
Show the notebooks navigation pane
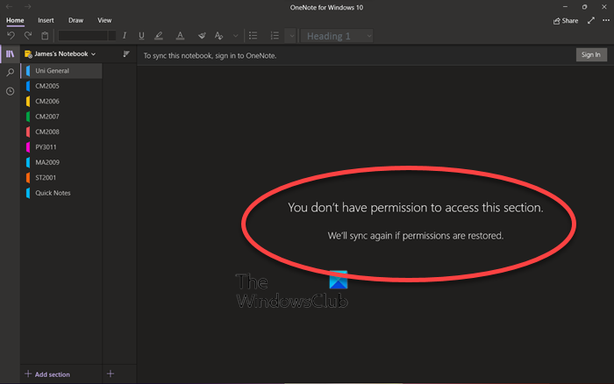click(x=11, y=54)
